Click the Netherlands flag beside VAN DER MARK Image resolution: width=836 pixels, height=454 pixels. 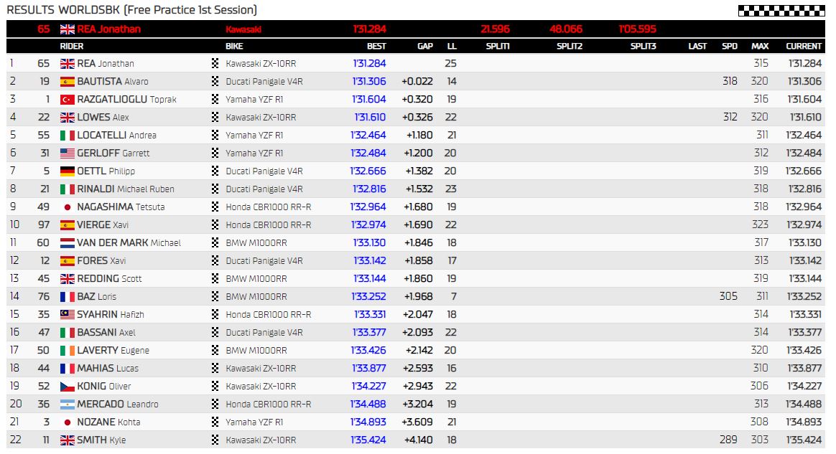[x=68, y=242]
